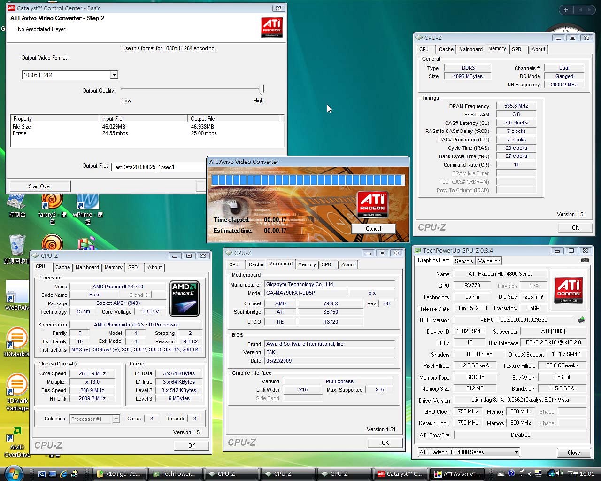Viewport: 601px width, 481px height.
Task: Click the help icon in the system tray
Action: click(x=511, y=473)
